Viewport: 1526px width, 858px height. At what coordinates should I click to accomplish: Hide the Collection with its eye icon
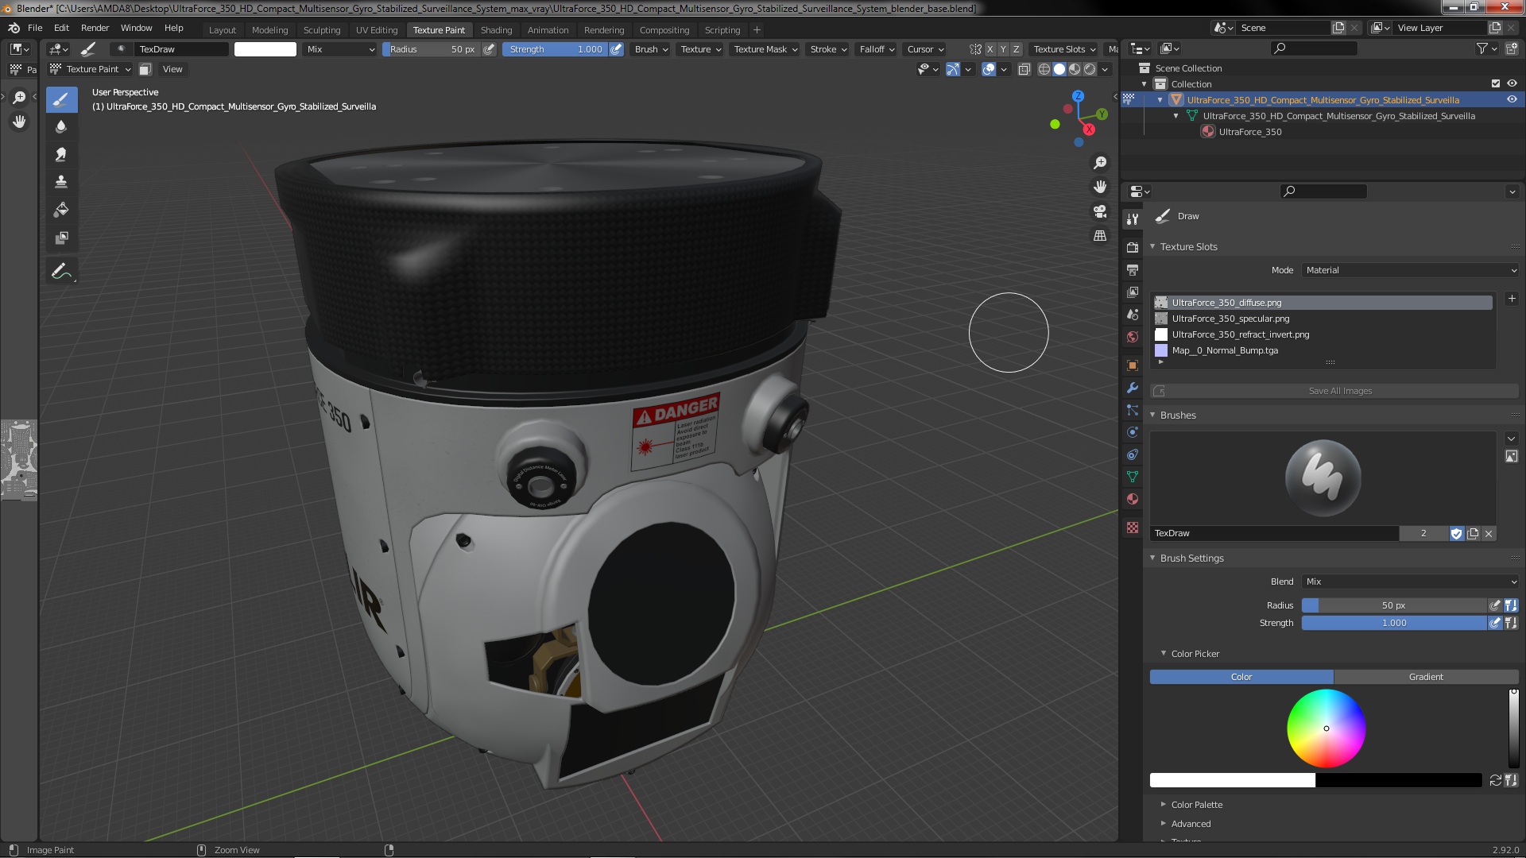[1512, 83]
